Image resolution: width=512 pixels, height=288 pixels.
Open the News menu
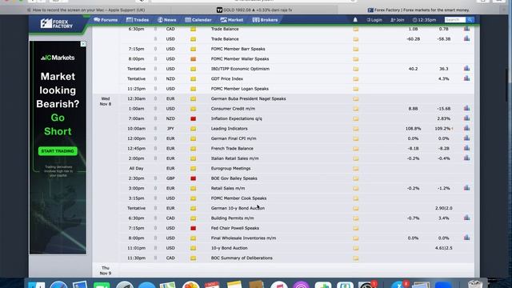click(x=167, y=20)
